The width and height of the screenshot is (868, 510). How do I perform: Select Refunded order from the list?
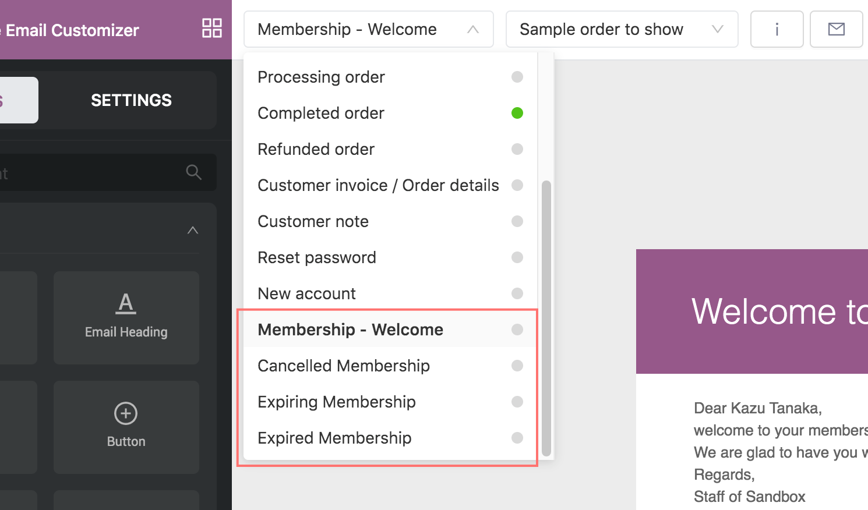click(x=390, y=149)
